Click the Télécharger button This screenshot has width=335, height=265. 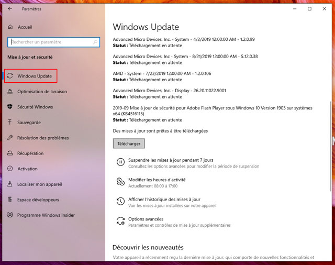(129, 143)
